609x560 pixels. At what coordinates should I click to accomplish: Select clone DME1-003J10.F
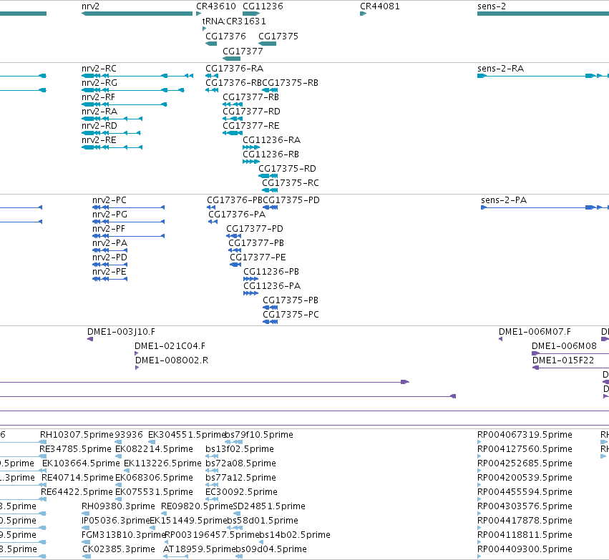pyautogui.click(x=121, y=332)
